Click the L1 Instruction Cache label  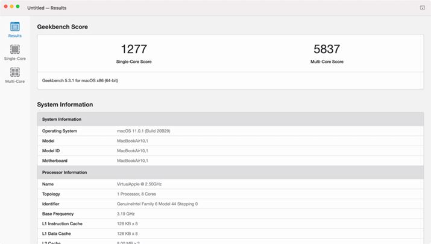click(x=62, y=224)
